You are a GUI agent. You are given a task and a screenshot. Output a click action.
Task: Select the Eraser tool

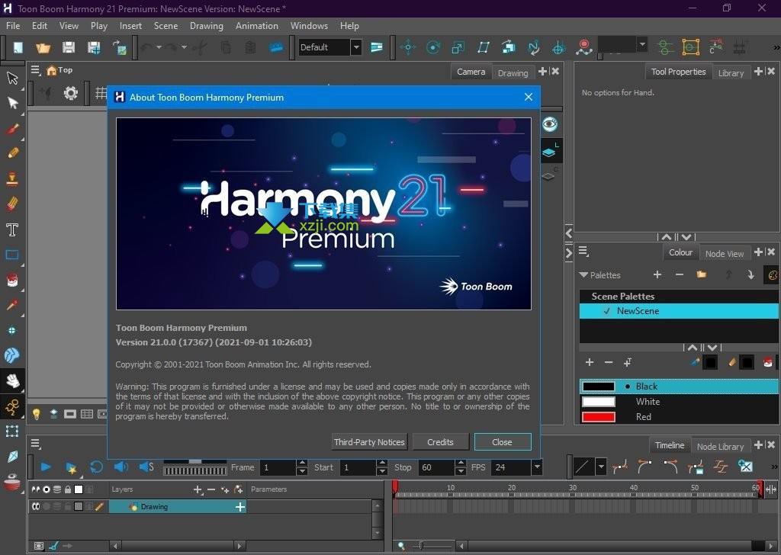click(x=12, y=204)
